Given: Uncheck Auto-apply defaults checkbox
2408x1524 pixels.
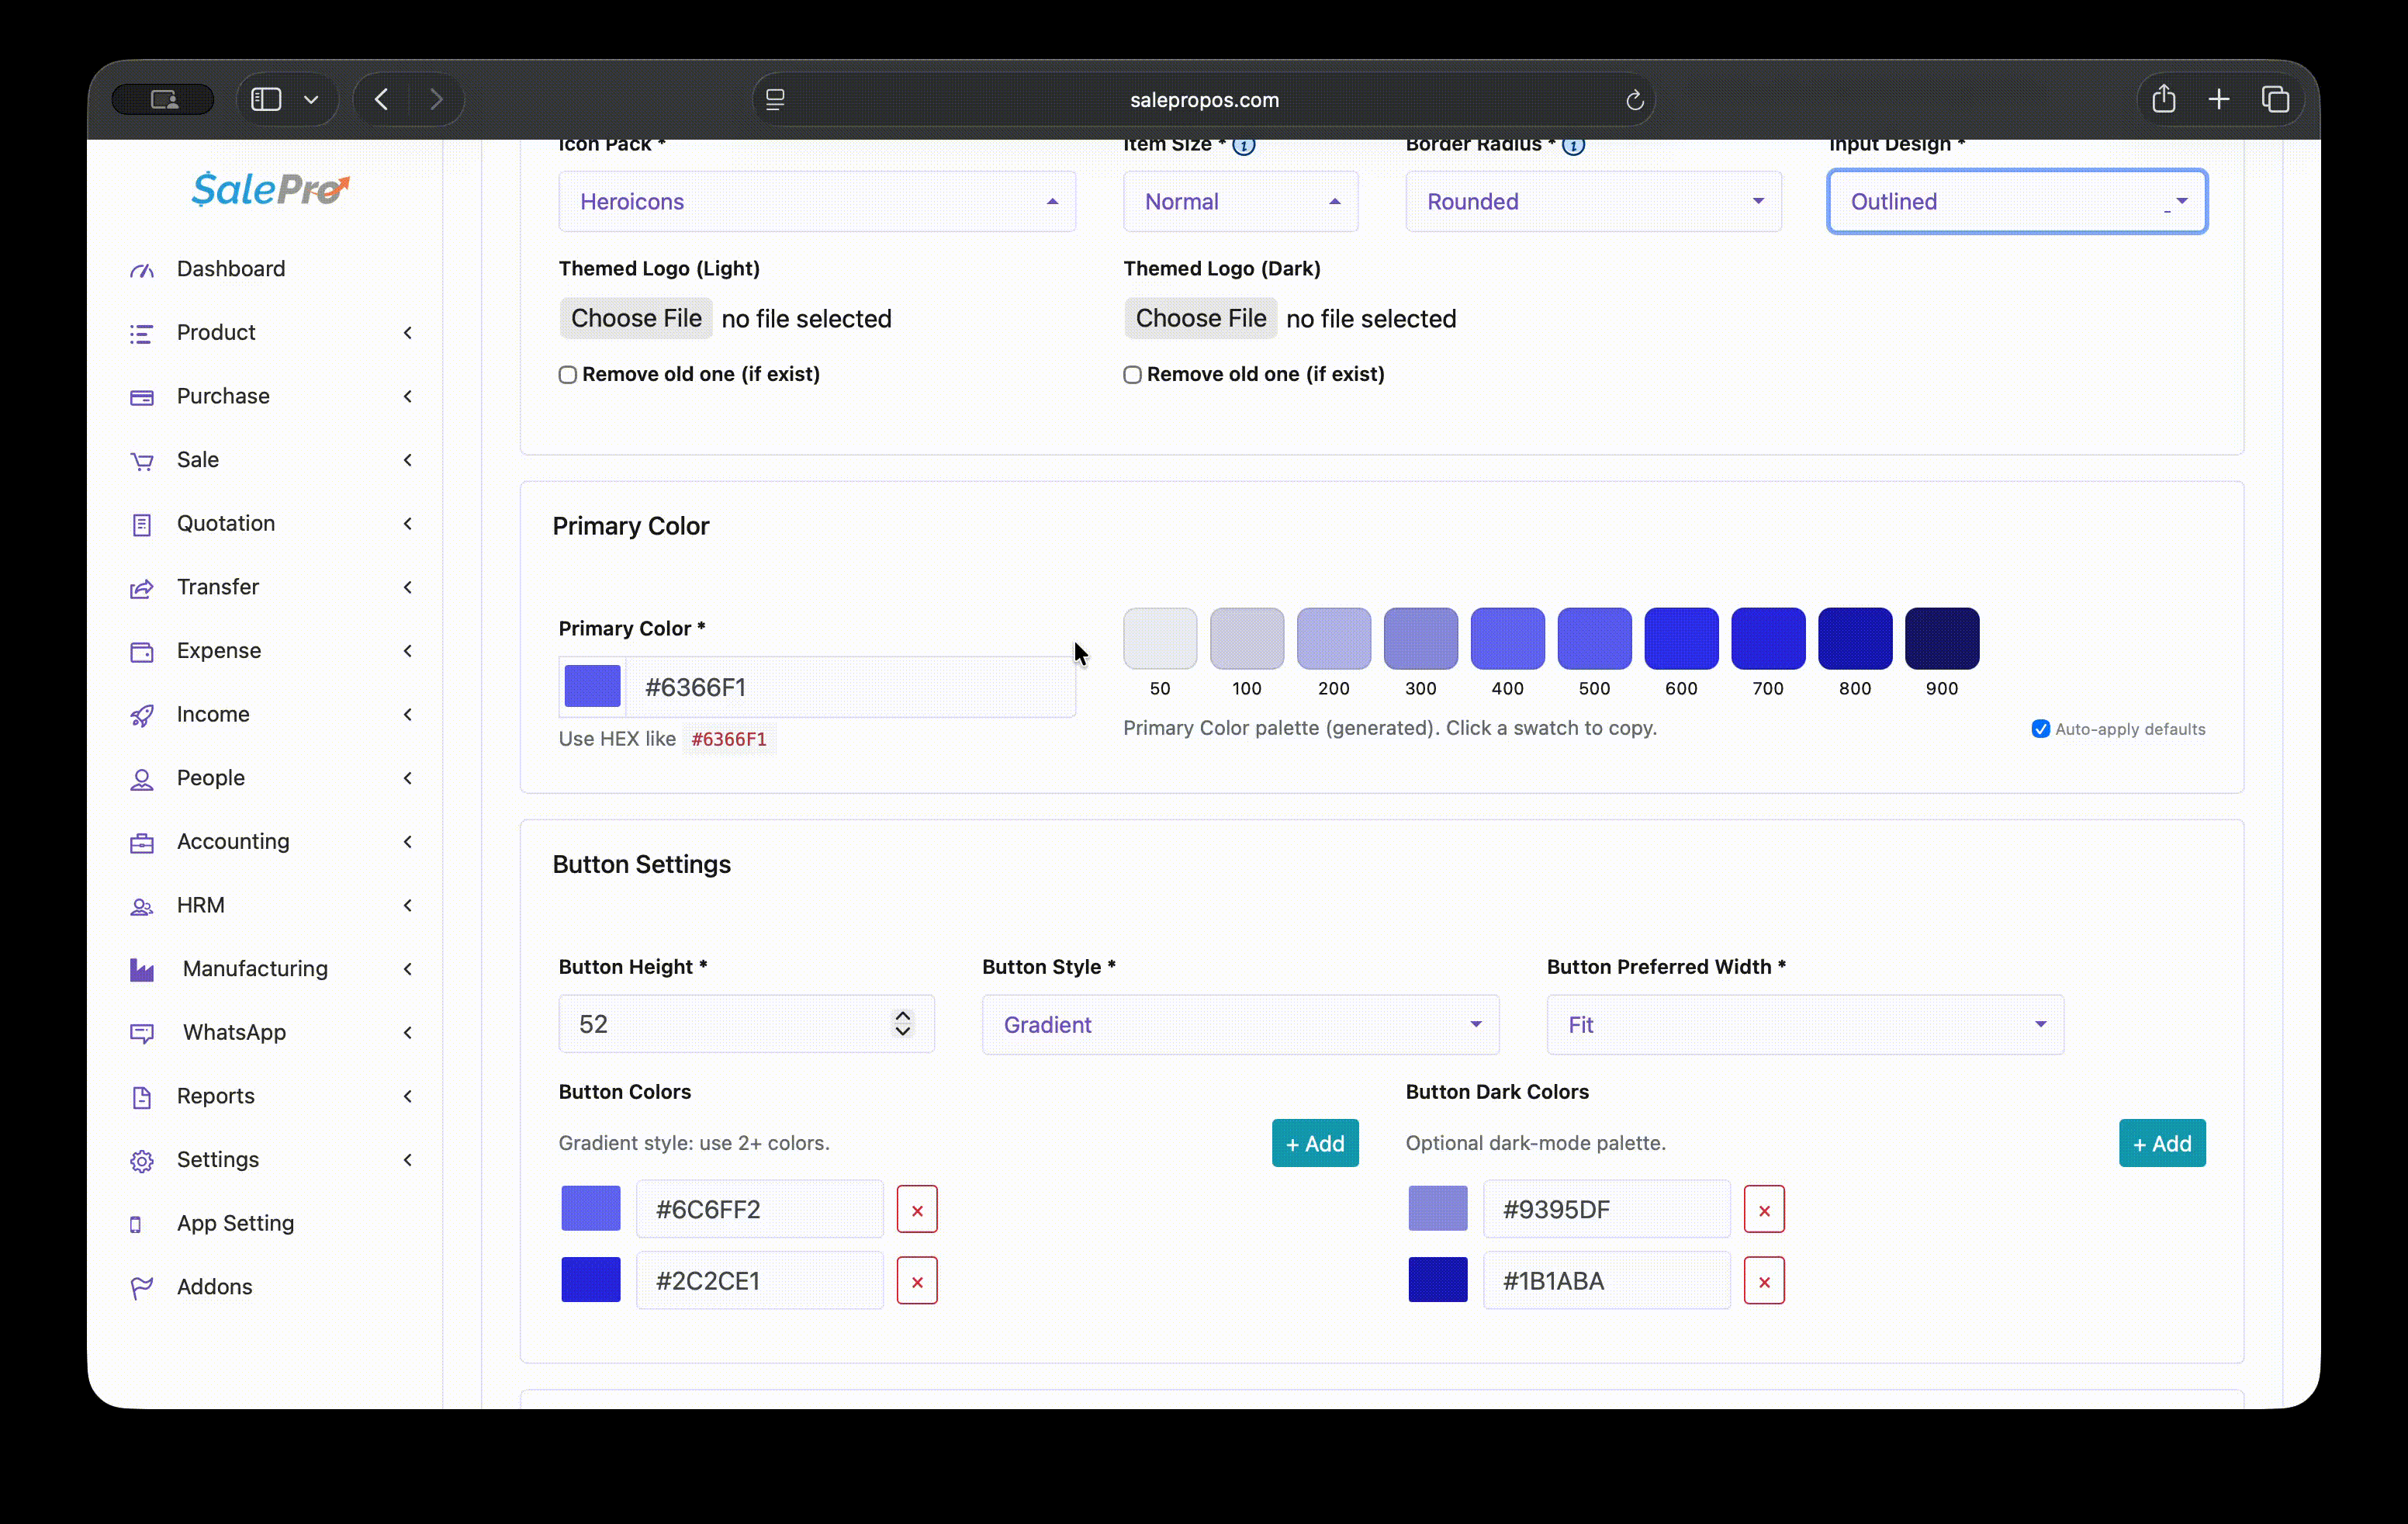Looking at the screenshot, I should (x=2040, y=729).
